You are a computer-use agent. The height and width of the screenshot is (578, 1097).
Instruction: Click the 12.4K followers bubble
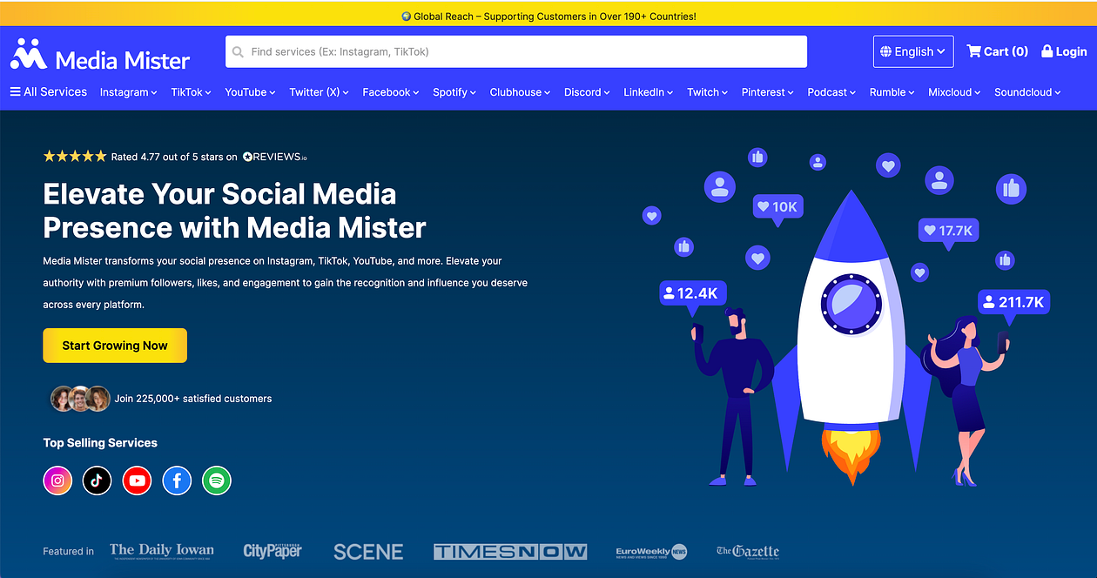click(693, 294)
